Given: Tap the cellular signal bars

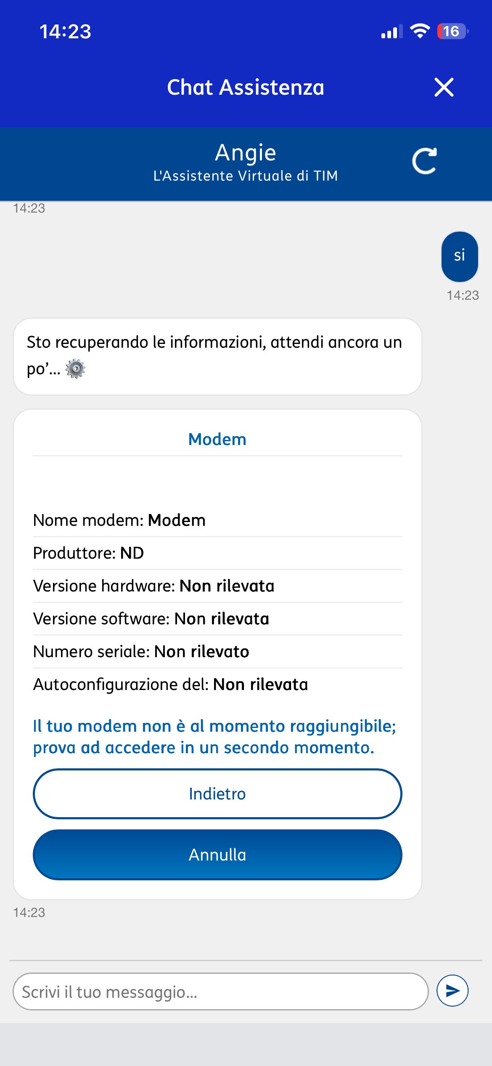Looking at the screenshot, I should (x=391, y=32).
